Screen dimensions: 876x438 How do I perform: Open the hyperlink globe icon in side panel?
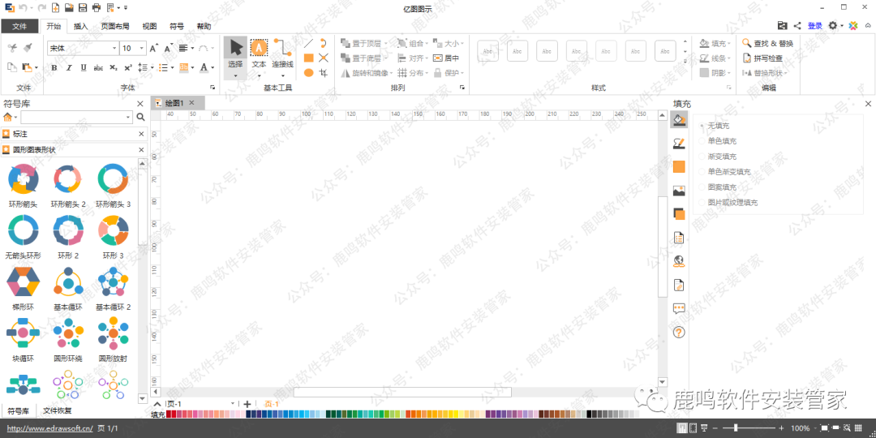pyautogui.click(x=680, y=261)
